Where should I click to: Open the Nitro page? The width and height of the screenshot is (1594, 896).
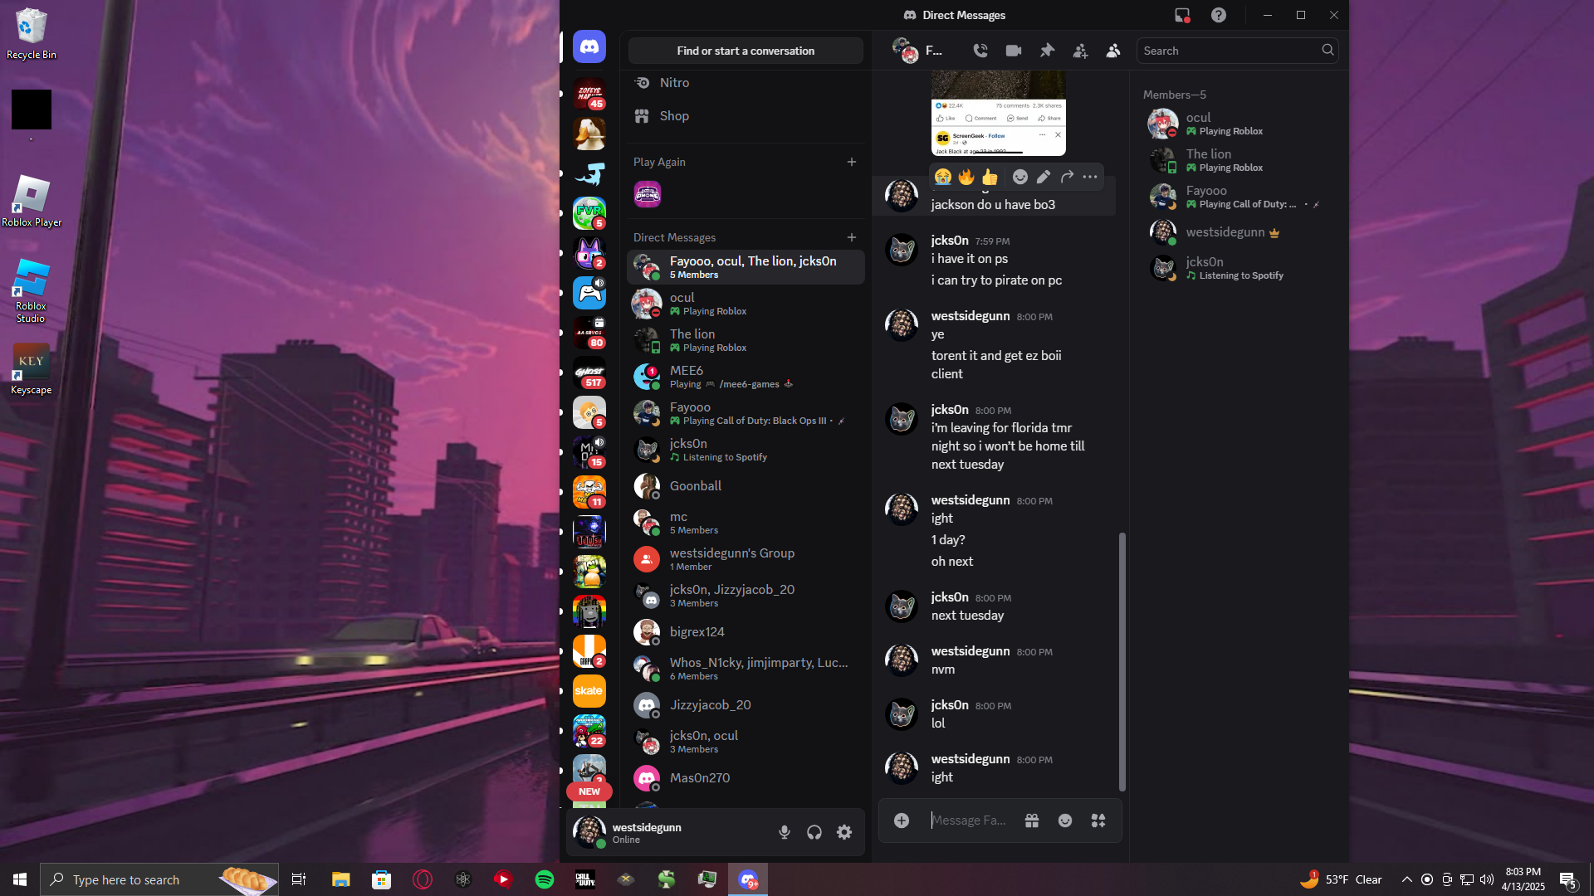(x=674, y=83)
